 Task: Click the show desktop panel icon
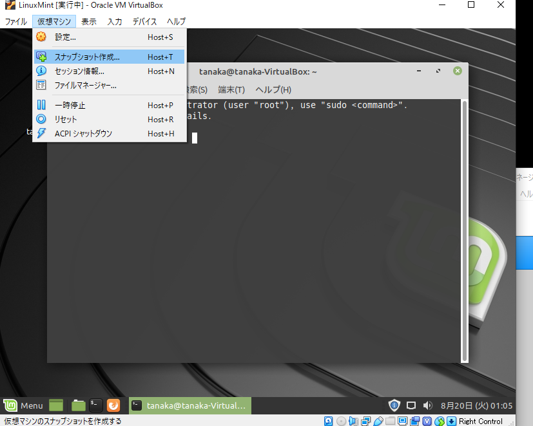point(56,405)
